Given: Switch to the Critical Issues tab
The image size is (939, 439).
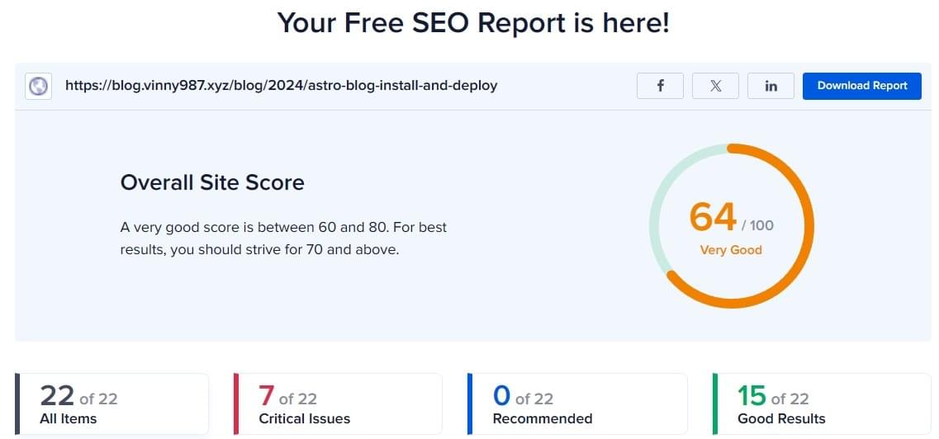Looking at the screenshot, I should point(338,404).
